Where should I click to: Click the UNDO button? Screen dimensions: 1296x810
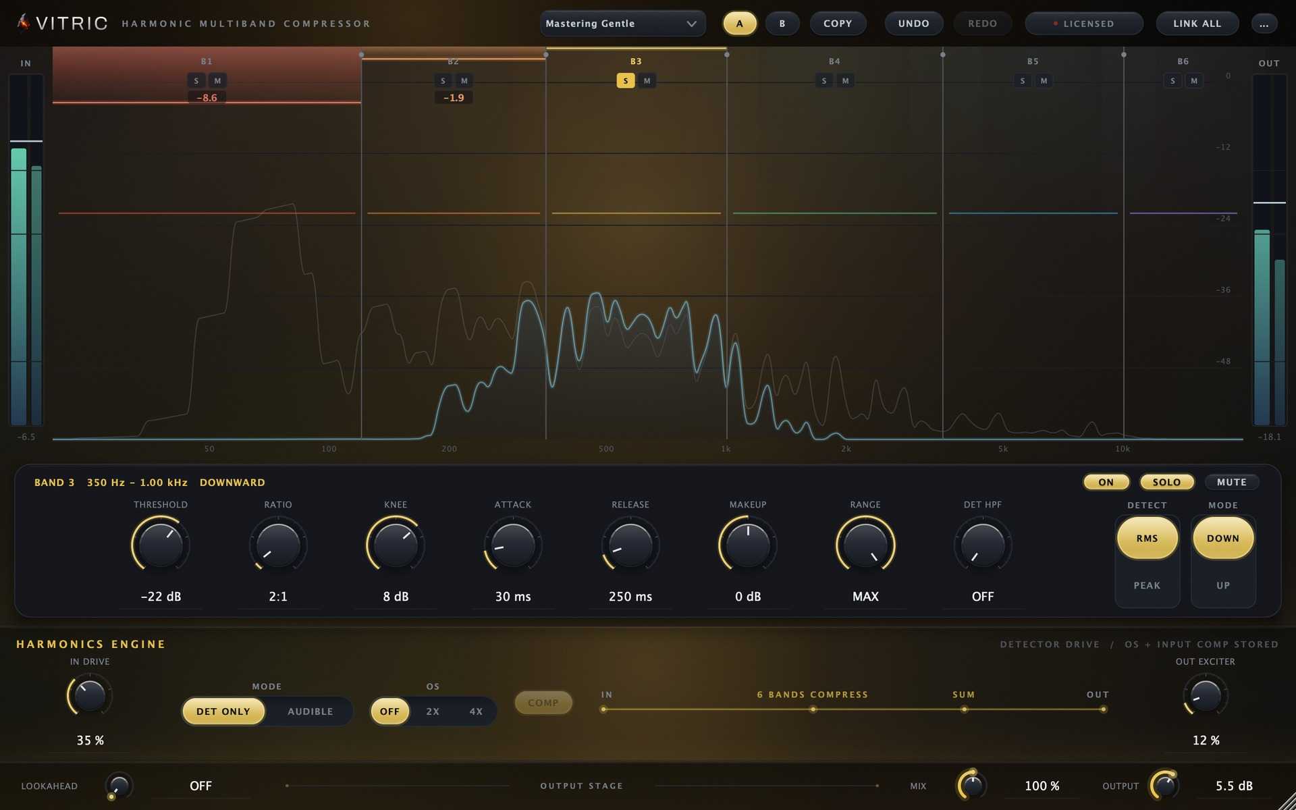pyautogui.click(x=914, y=24)
